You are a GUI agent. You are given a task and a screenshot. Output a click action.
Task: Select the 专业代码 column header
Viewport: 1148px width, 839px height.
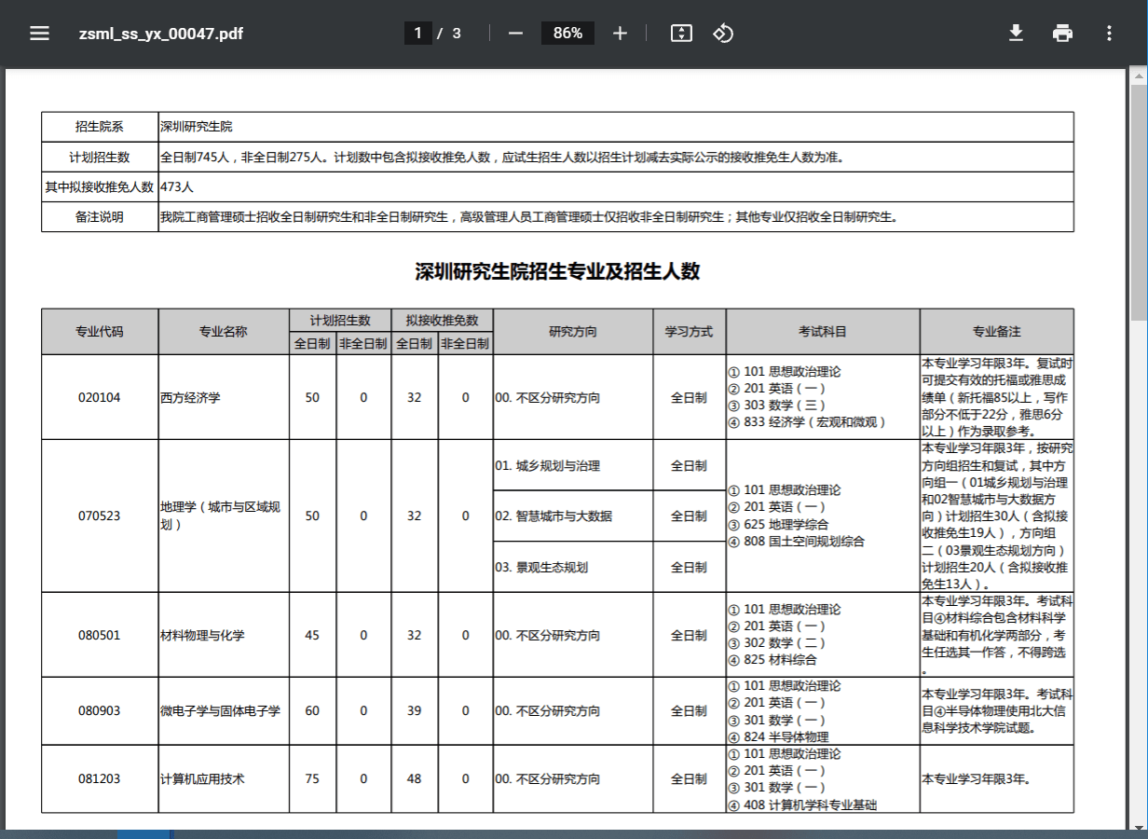click(100, 331)
